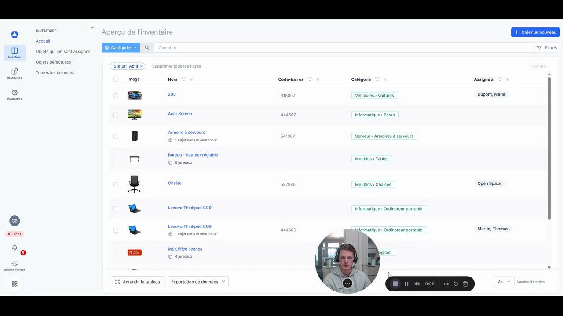
Task: Click Supprimer tous les filtres
Action: pyautogui.click(x=176, y=66)
